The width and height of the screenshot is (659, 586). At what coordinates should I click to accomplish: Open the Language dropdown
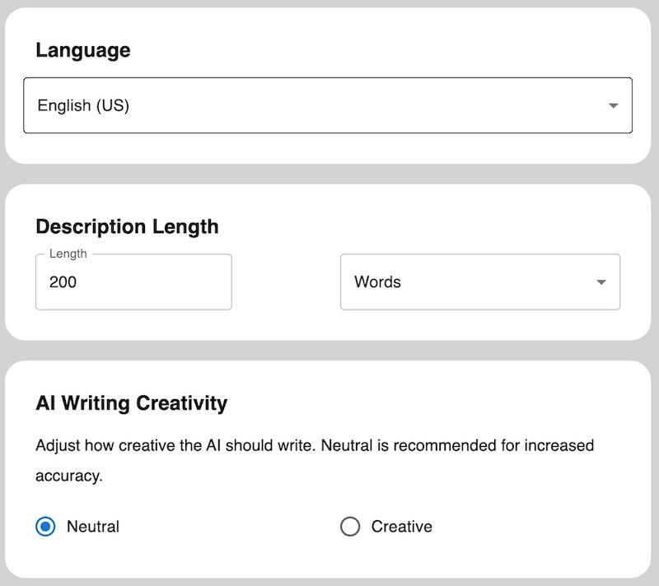pos(327,105)
